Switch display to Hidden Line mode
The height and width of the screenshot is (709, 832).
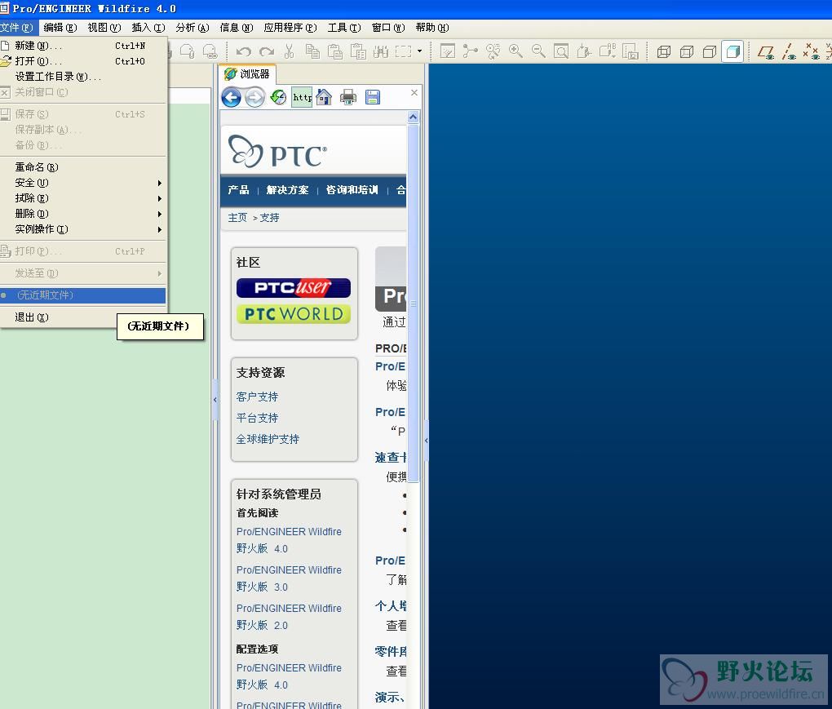[687, 51]
